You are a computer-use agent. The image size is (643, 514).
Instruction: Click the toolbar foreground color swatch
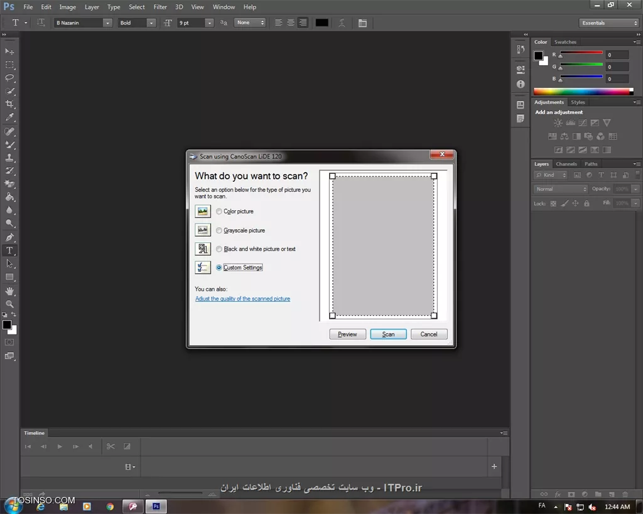tap(7, 325)
